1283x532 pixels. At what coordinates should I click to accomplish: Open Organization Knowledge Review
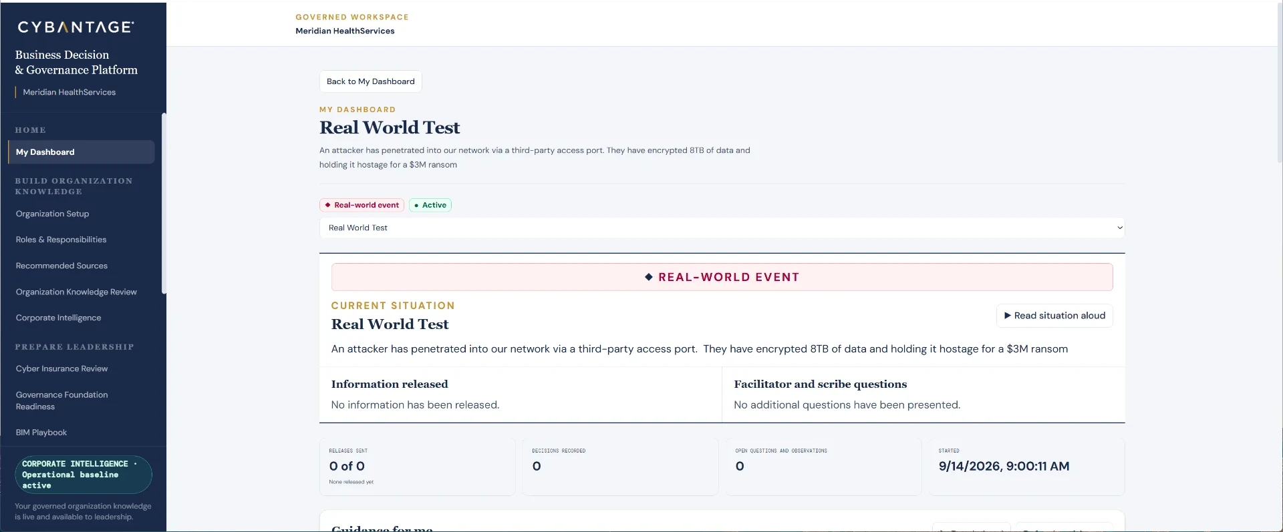coord(76,292)
